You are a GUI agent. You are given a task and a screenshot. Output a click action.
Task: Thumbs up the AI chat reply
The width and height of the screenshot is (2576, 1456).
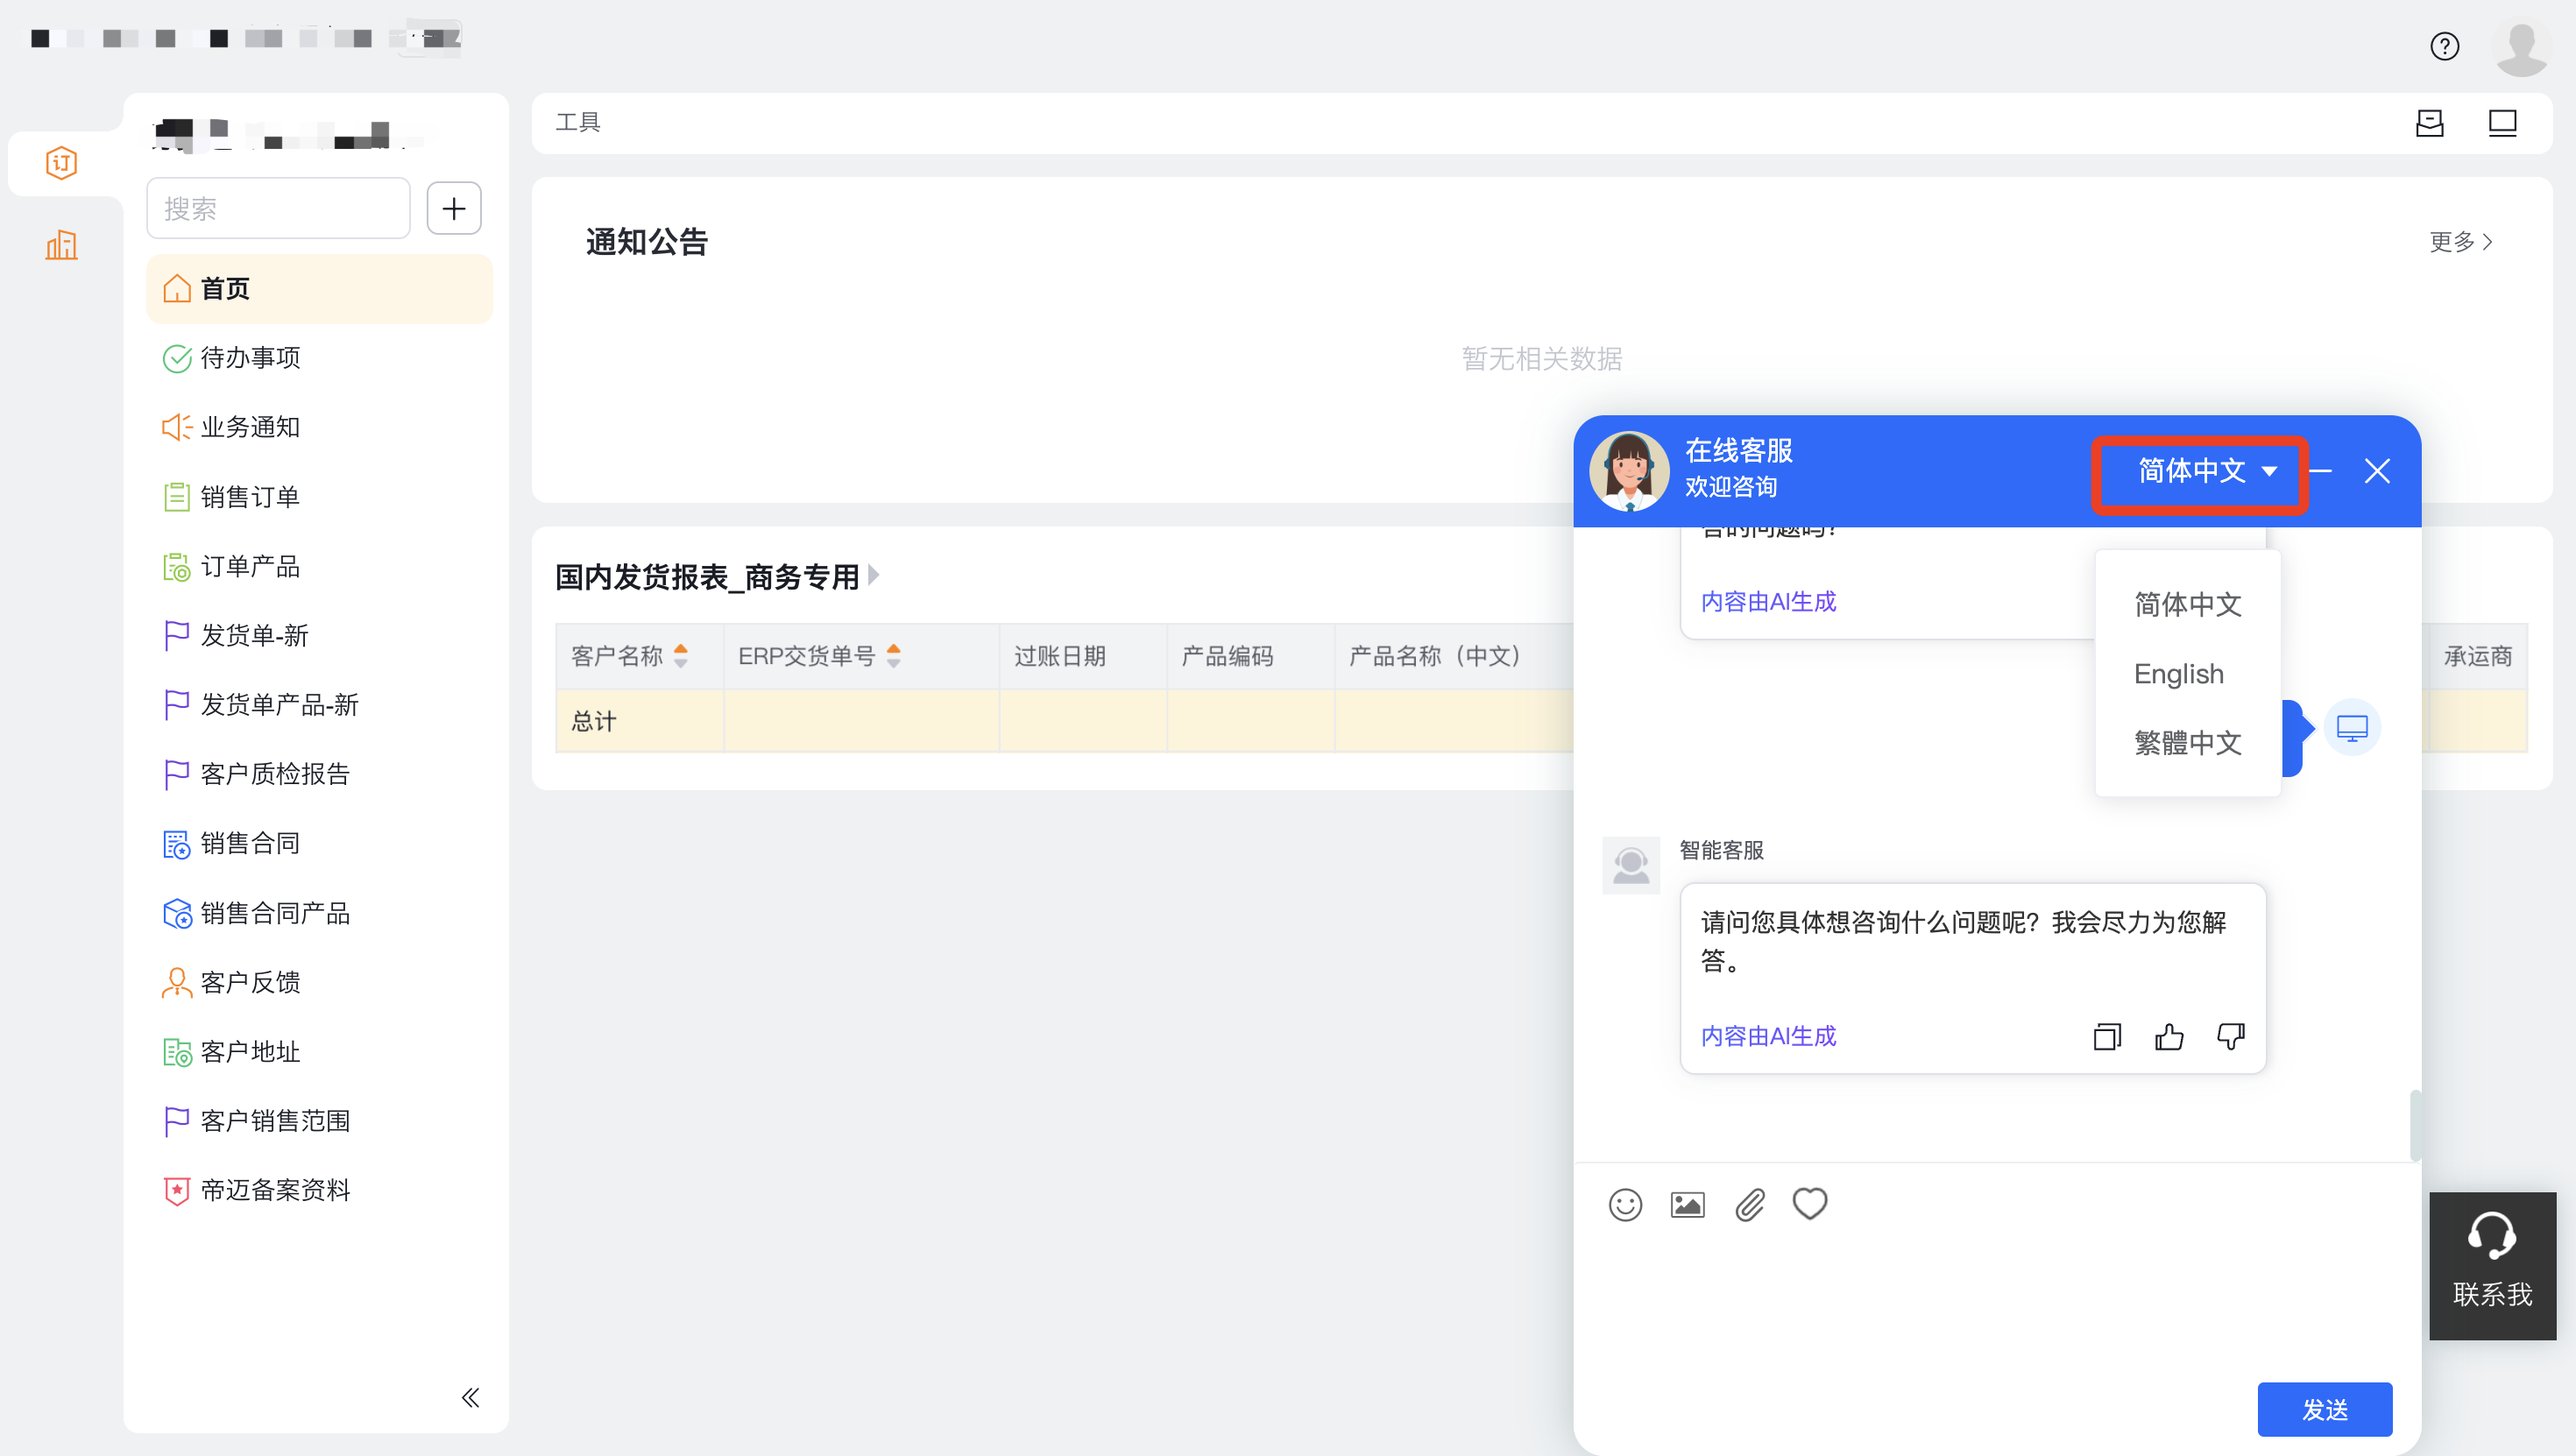coord(2168,1036)
